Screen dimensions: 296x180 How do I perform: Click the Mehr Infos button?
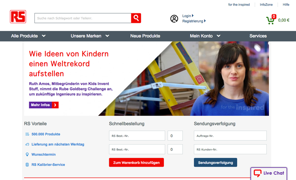coord(44,105)
